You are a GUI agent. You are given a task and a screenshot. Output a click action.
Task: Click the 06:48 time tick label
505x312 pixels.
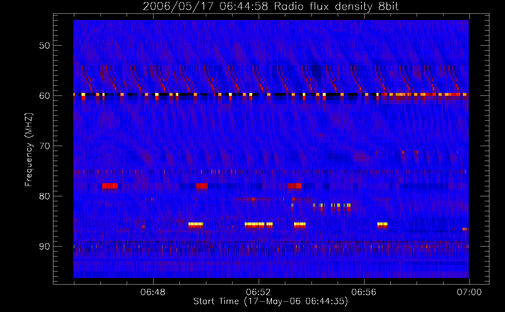coord(153,292)
